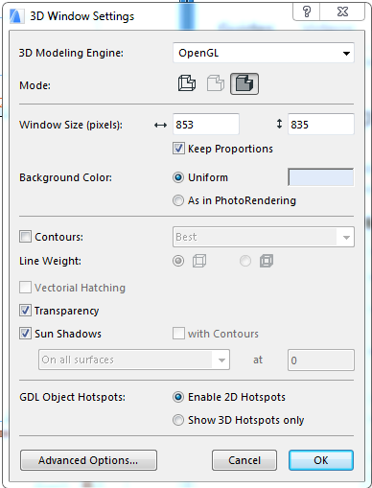Click the Cancel button

click(x=244, y=460)
